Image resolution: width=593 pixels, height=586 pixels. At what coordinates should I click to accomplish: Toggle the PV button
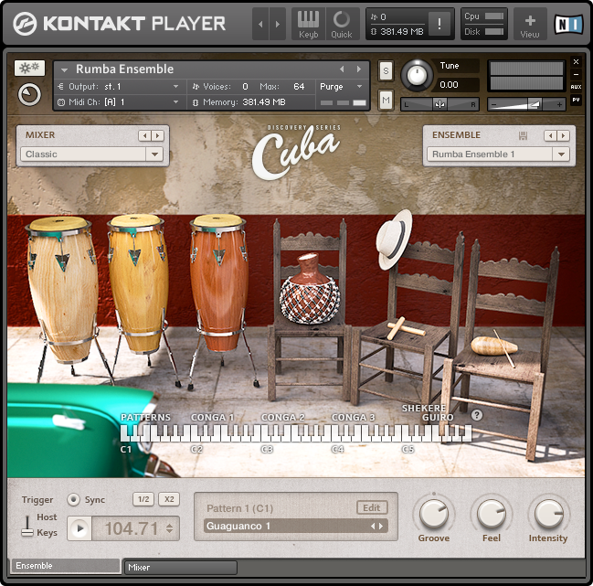click(576, 100)
